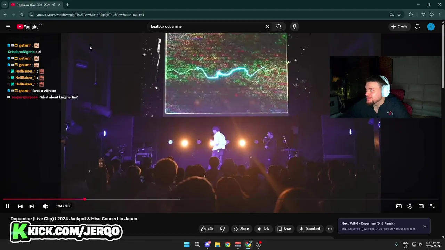Mute tab via speaker icon

click(x=54, y=5)
